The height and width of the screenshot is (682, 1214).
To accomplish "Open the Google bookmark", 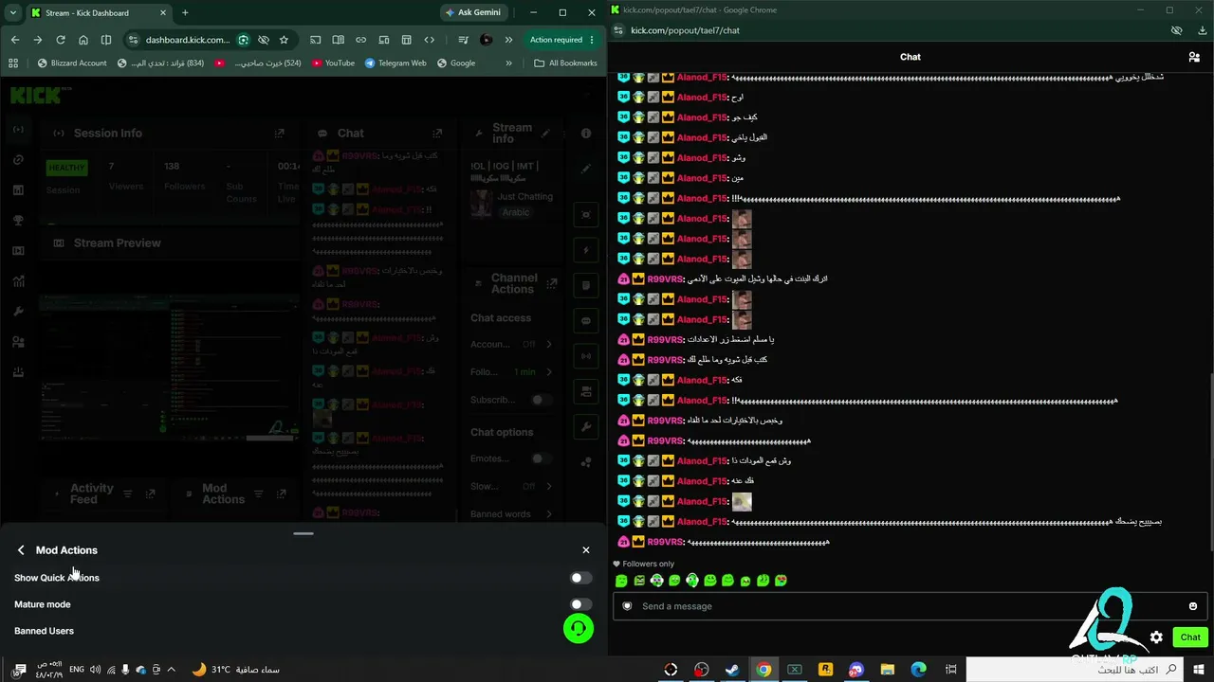I will (455, 63).
